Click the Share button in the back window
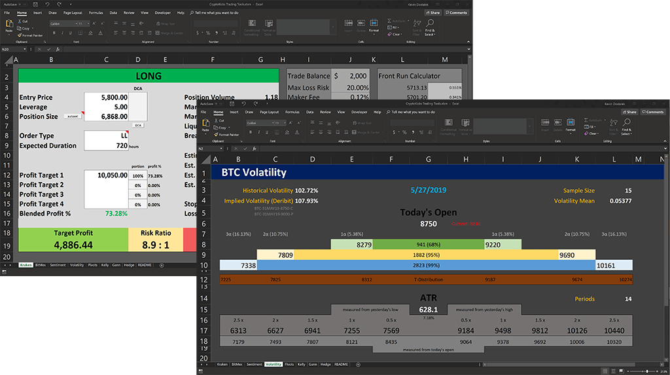This screenshot has width=670, height=375. click(x=433, y=13)
